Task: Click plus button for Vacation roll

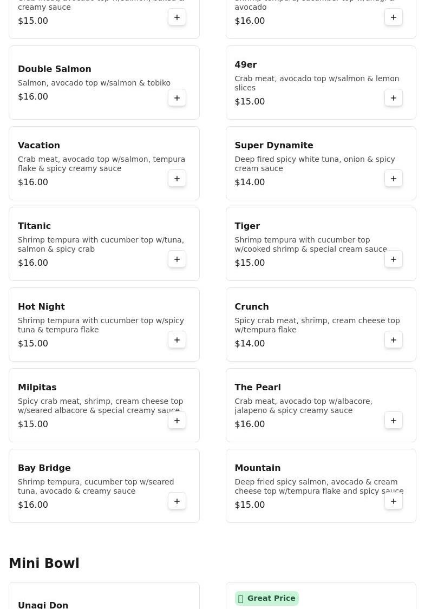Action: pos(177,179)
